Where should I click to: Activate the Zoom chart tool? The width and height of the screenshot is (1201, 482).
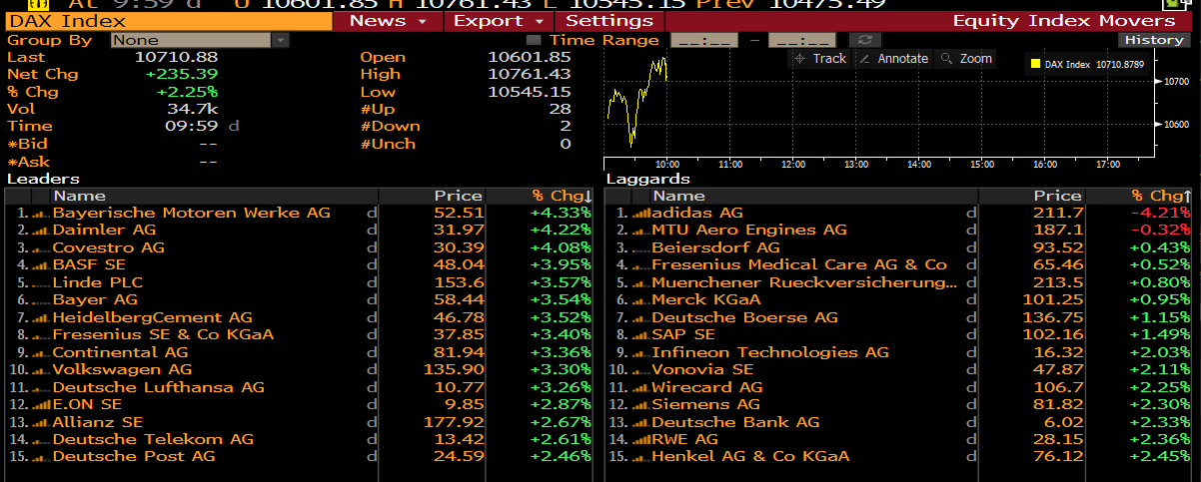(x=966, y=59)
